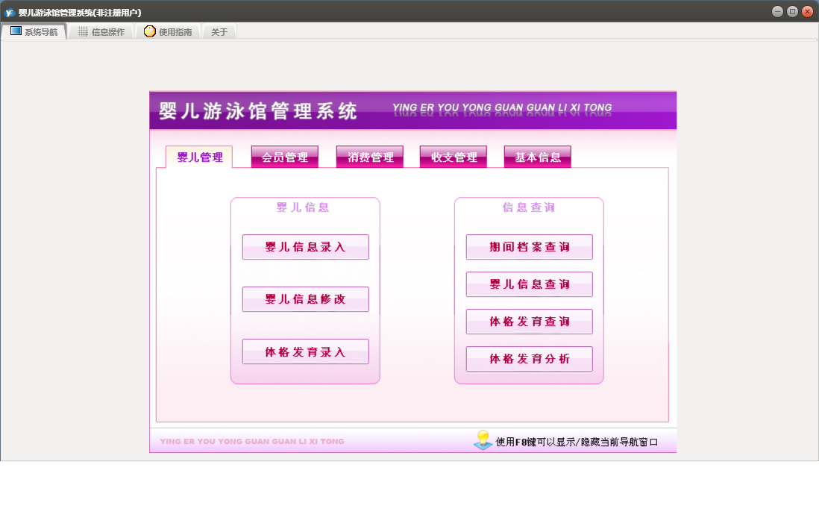The height and width of the screenshot is (532, 819).
Task: Switch to the 会员管理 tab
Action: (x=285, y=157)
